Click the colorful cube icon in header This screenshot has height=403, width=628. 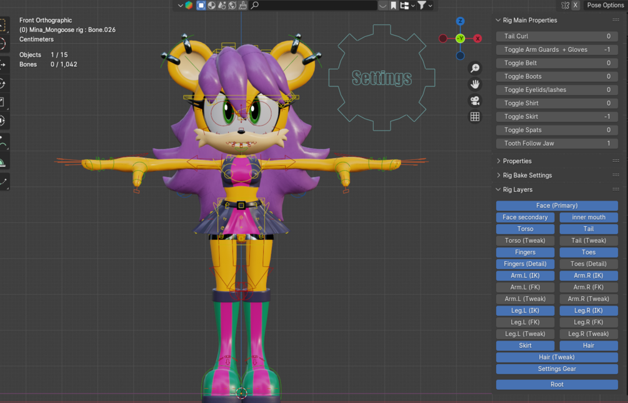click(x=189, y=5)
